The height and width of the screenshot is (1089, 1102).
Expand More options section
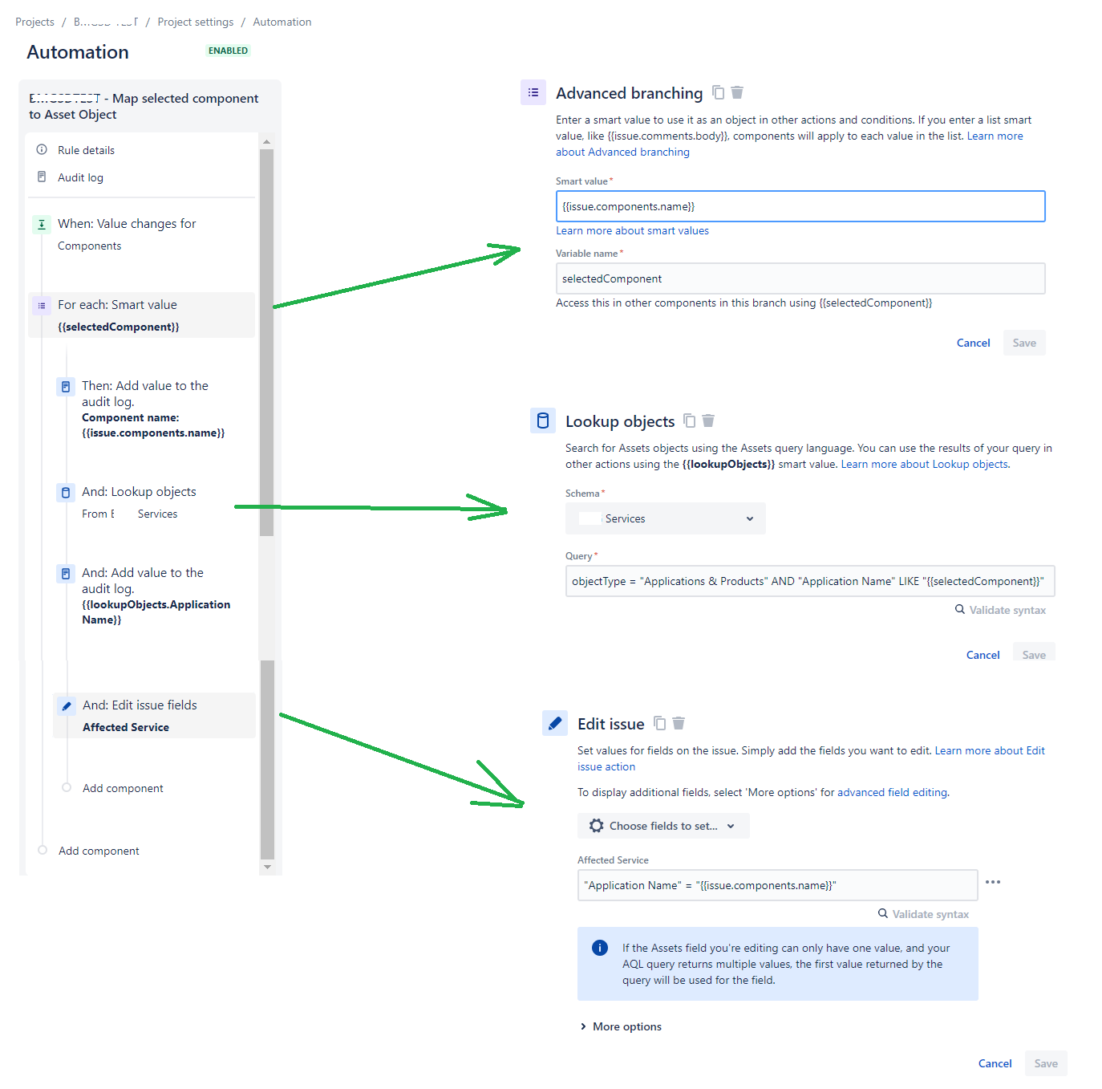point(621,1026)
